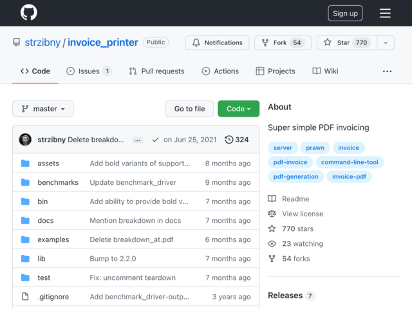Click the Sign up button
This screenshot has width=412, height=309.
345,13
